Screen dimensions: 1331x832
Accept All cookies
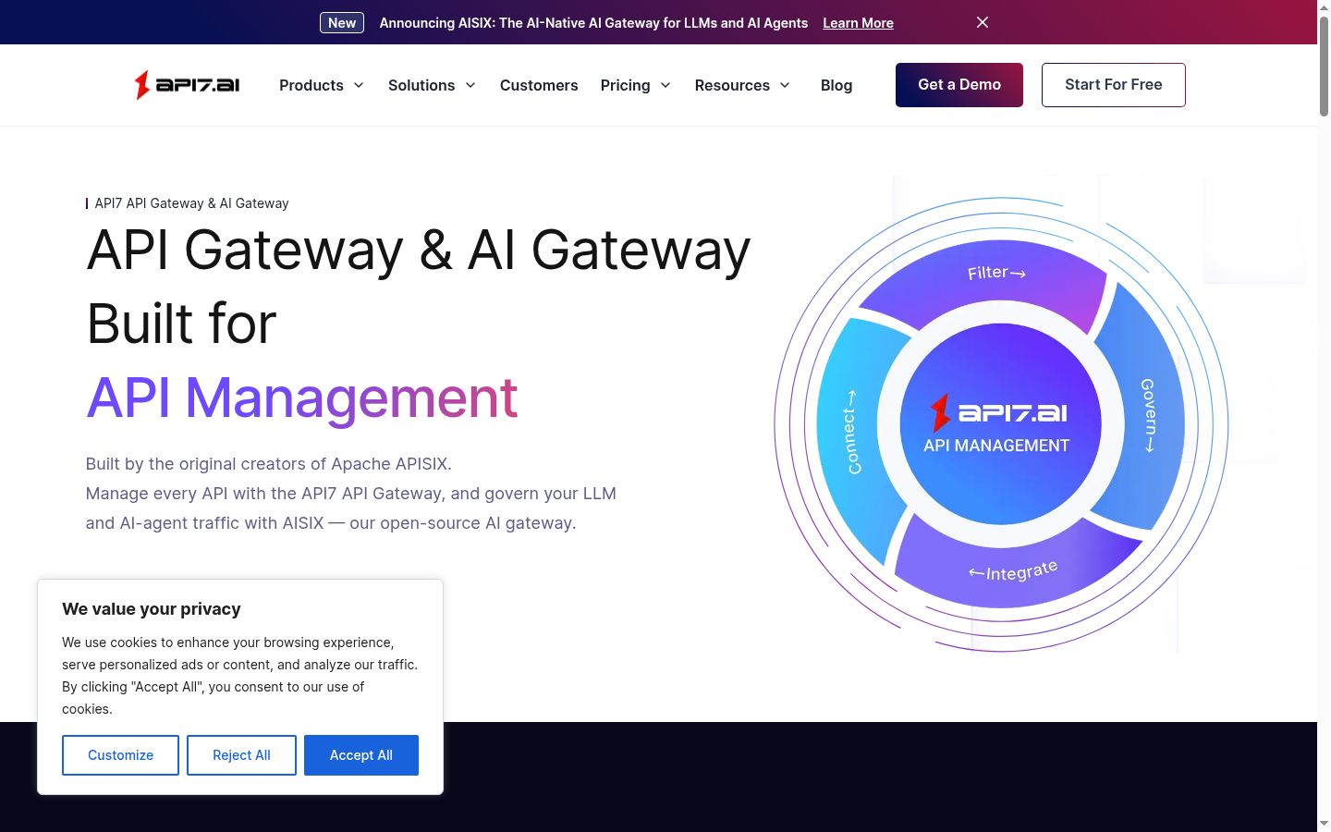click(361, 755)
